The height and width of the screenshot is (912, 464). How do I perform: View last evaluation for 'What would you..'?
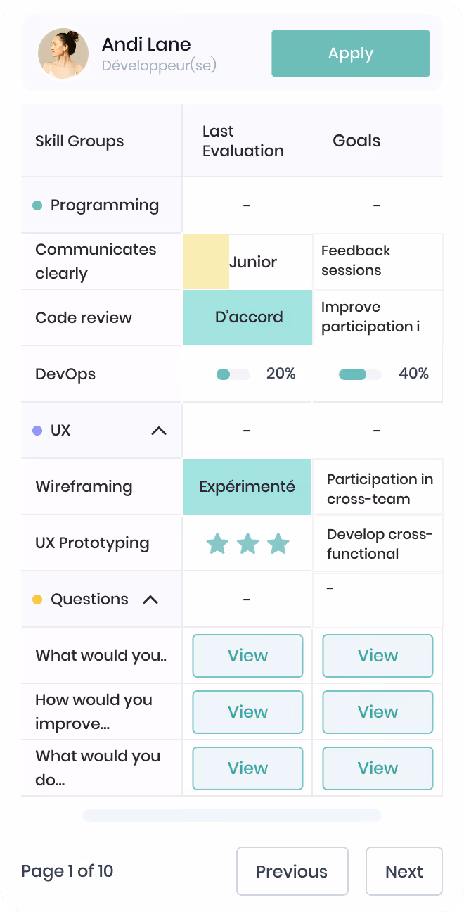click(x=247, y=656)
